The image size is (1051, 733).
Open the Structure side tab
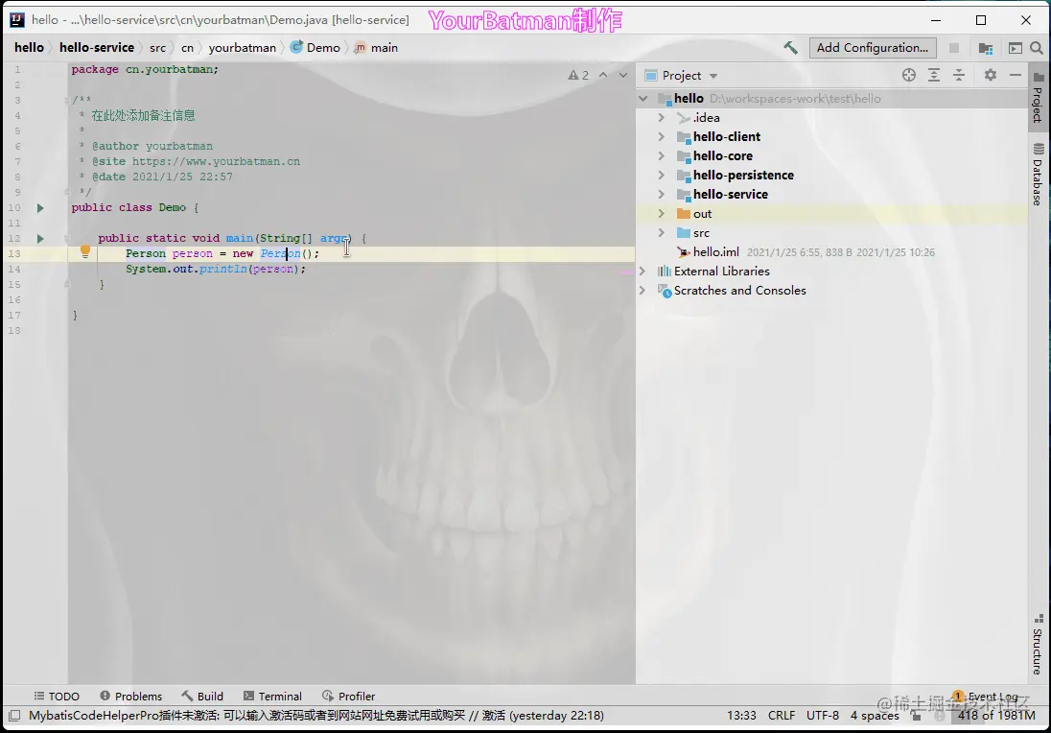1038,645
